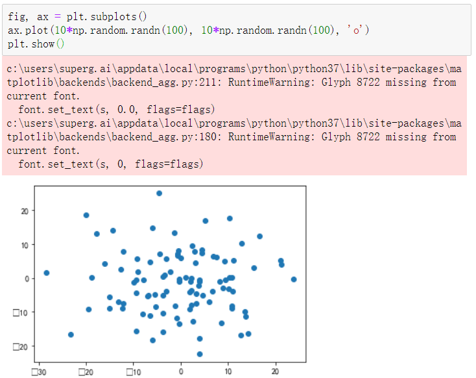The width and height of the screenshot is (476, 378).
Task: Click x-axis broken-glyph label '□10'
Action: click(x=134, y=372)
